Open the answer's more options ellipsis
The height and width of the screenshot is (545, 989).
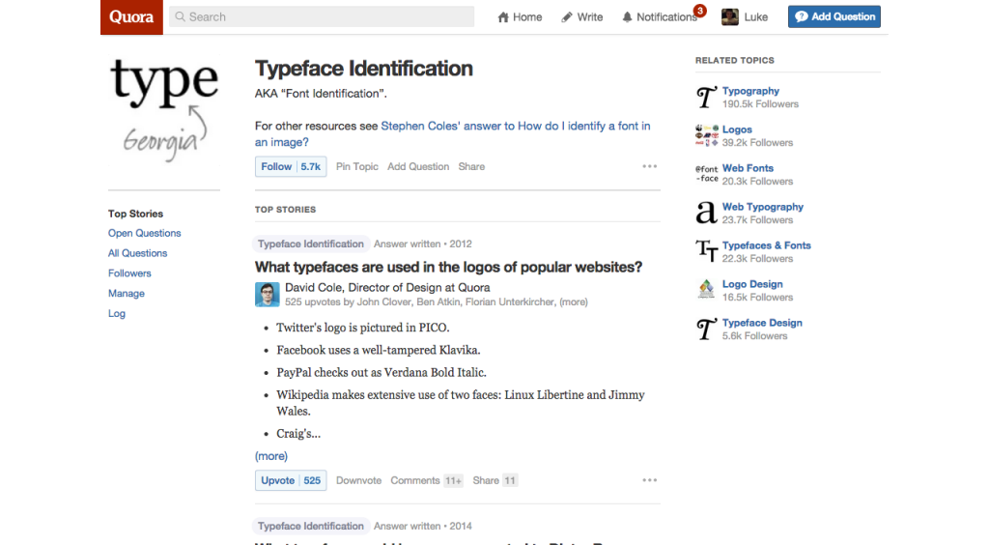[x=650, y=480]
